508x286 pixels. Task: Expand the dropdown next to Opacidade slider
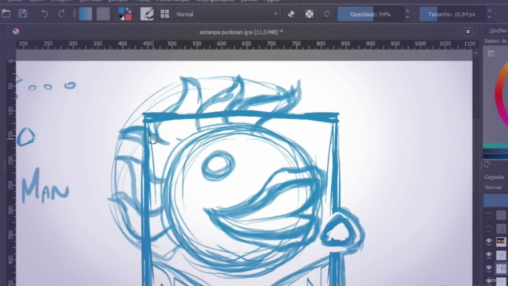click(x=414, y=14)
